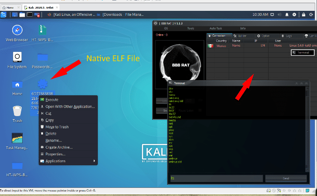Launch the terminal emulator from Kali panel
This screenshot has width=317, height=196.
pyautogui.click(x=29, y=14)
